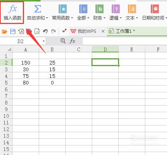
Task: Expand the 文本 dropdown arrow
Action: pos(137,18)
